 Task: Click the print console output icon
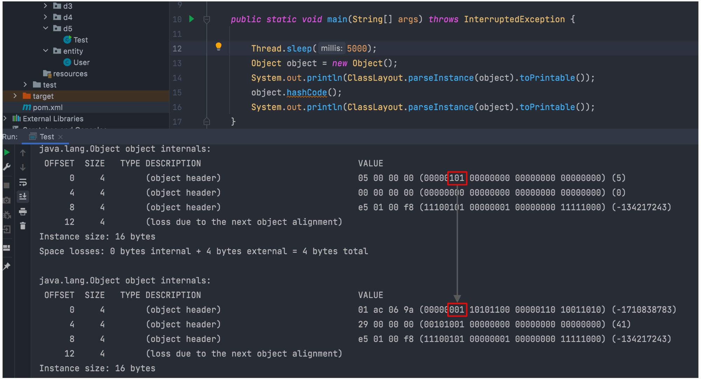point(23,211)
